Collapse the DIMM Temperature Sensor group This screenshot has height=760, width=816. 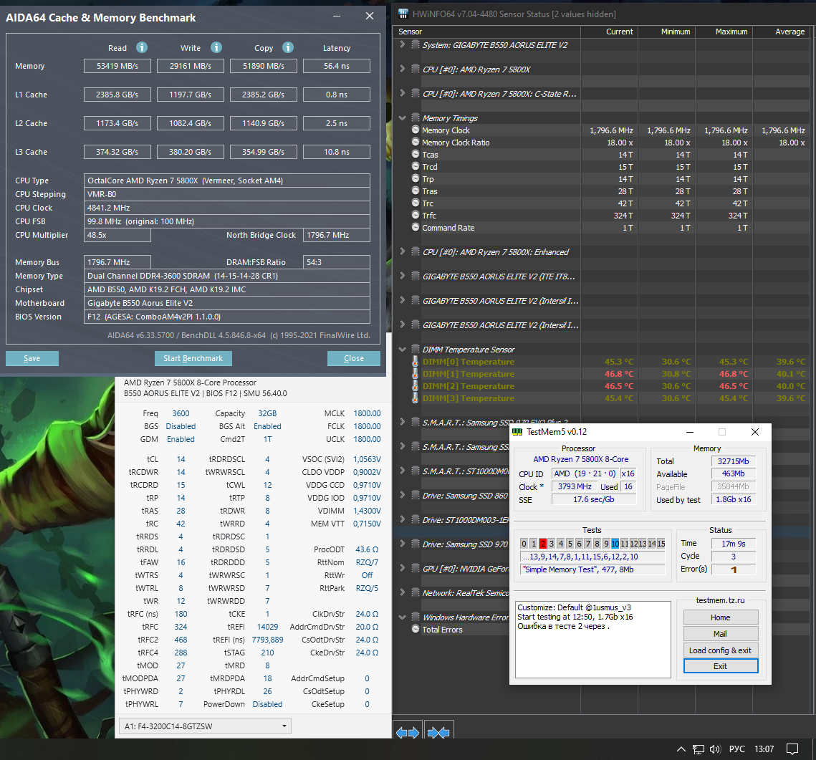tap(403, 350)
